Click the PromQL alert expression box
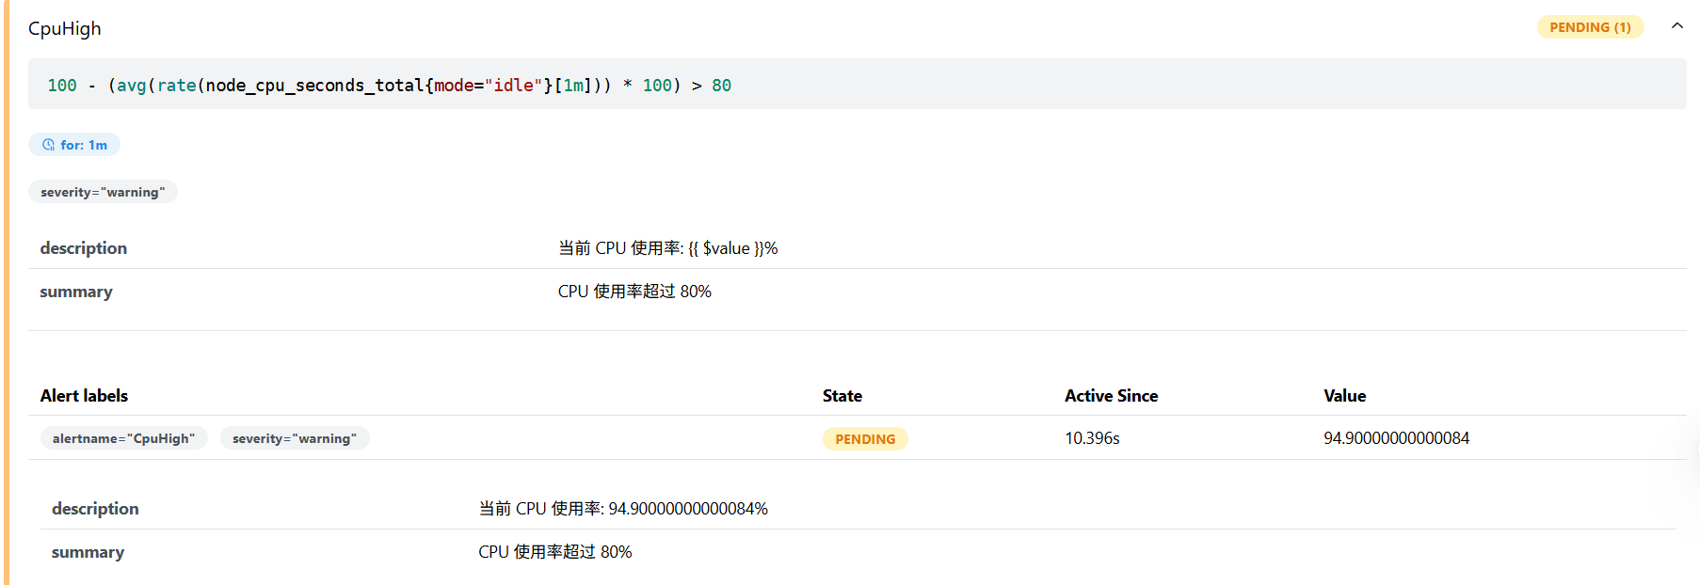The height and width of the screenshot is (585, 1700). pos(857,85)
